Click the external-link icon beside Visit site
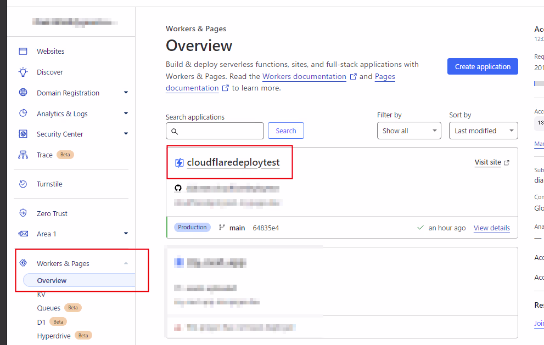Viewport: 544px width, 345px height. pyautogui.click(x=507, y=162)
